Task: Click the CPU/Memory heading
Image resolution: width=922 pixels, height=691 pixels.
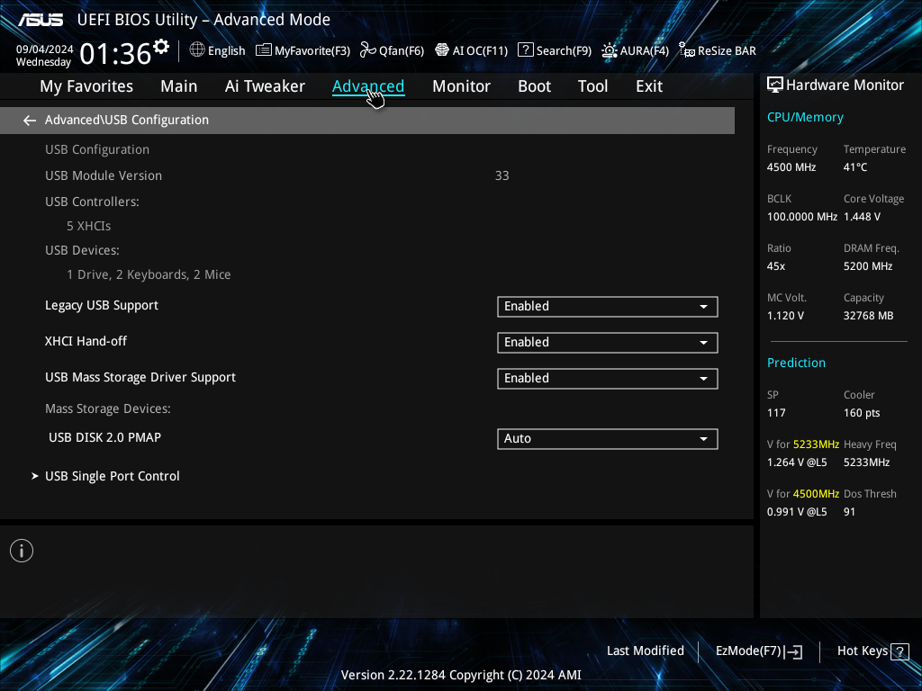Action: 805,118
